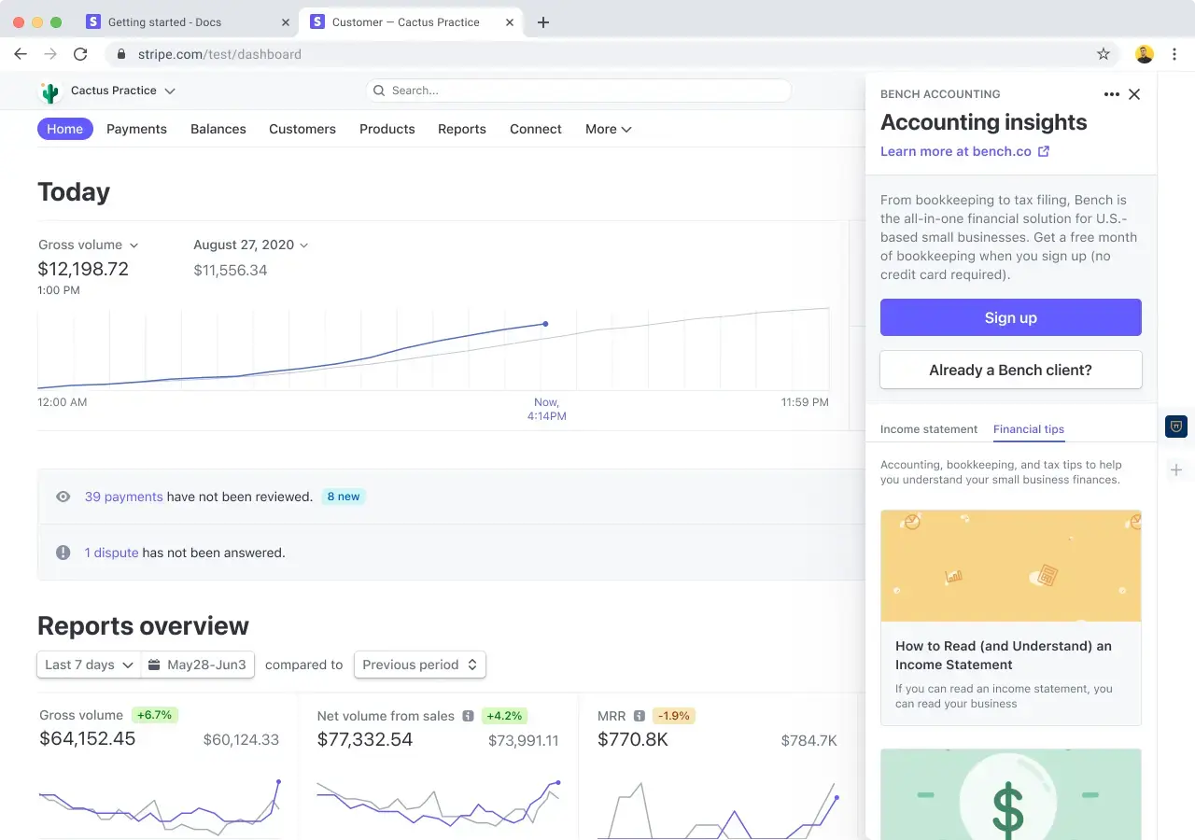The image size is (1195, 840).
Task: Click the Bench app icon in side rail
Action: coord(1176,427)
